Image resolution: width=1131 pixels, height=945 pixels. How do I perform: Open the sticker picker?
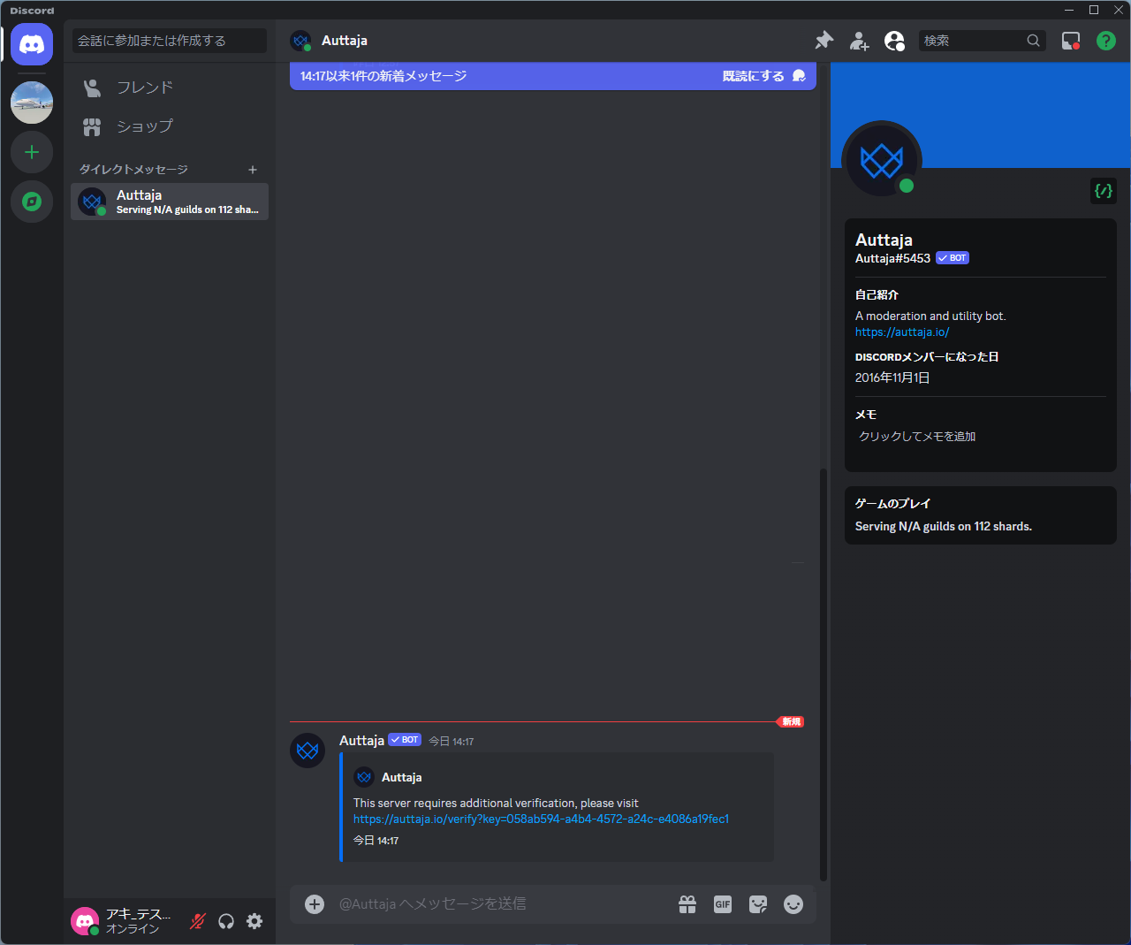(758, 904)
